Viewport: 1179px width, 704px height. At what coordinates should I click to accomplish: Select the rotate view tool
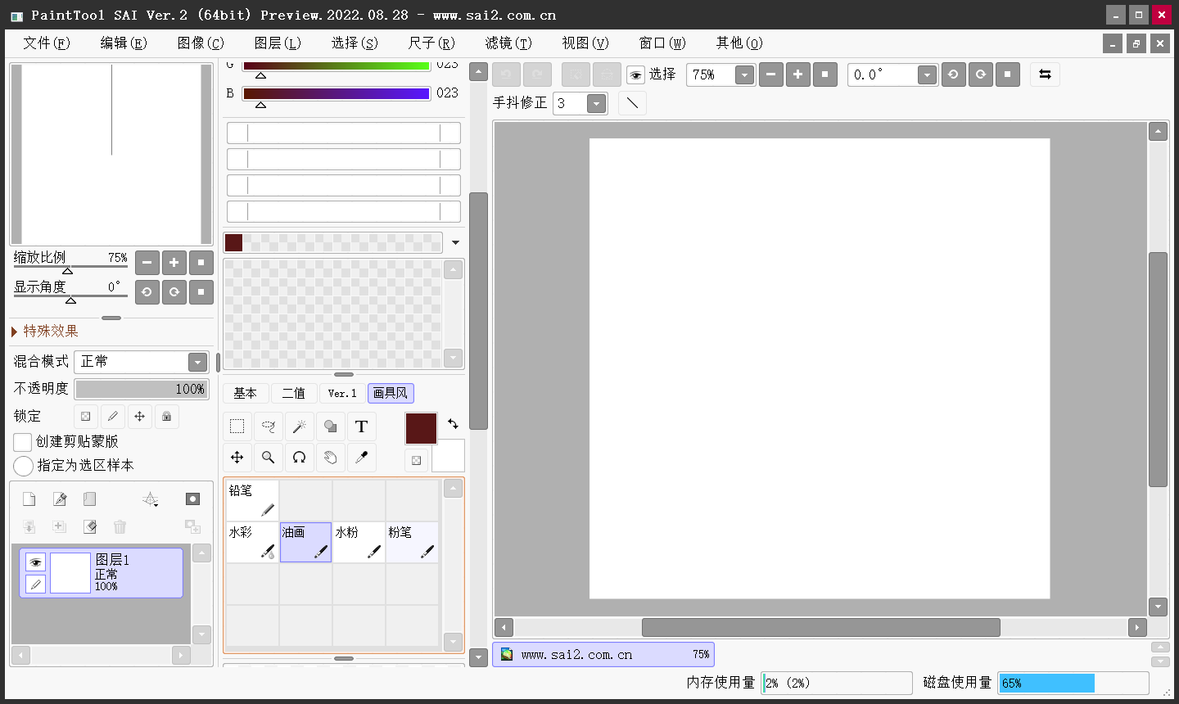(299, 458)
